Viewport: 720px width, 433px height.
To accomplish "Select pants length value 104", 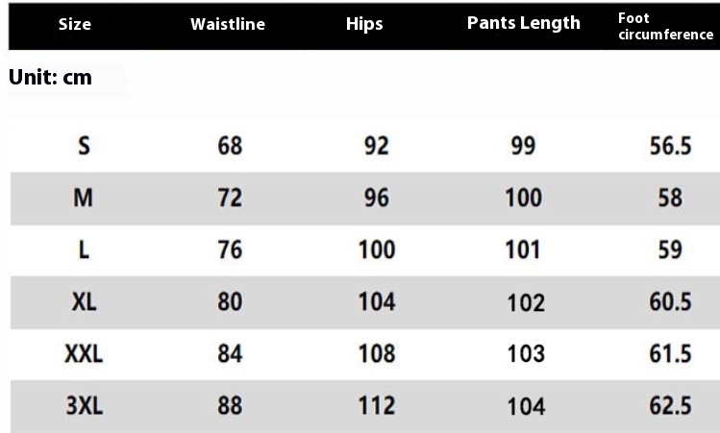I will [x=526, y=406].
